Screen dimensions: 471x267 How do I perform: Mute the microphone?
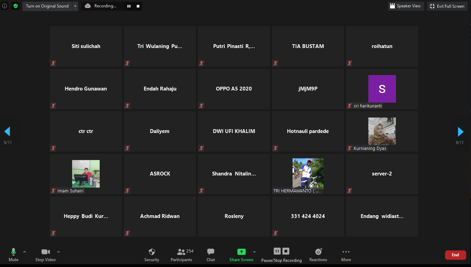(13, 255)
